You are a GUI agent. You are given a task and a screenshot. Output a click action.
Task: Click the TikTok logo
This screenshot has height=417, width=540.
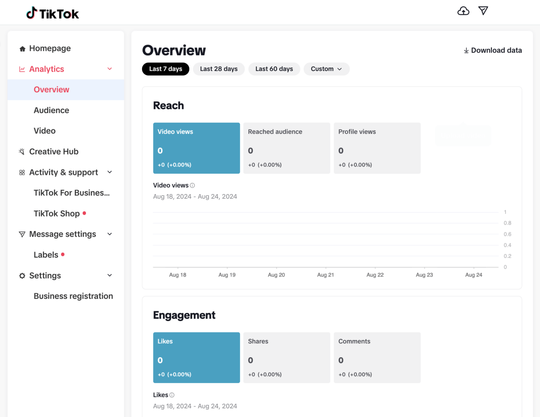52,12
